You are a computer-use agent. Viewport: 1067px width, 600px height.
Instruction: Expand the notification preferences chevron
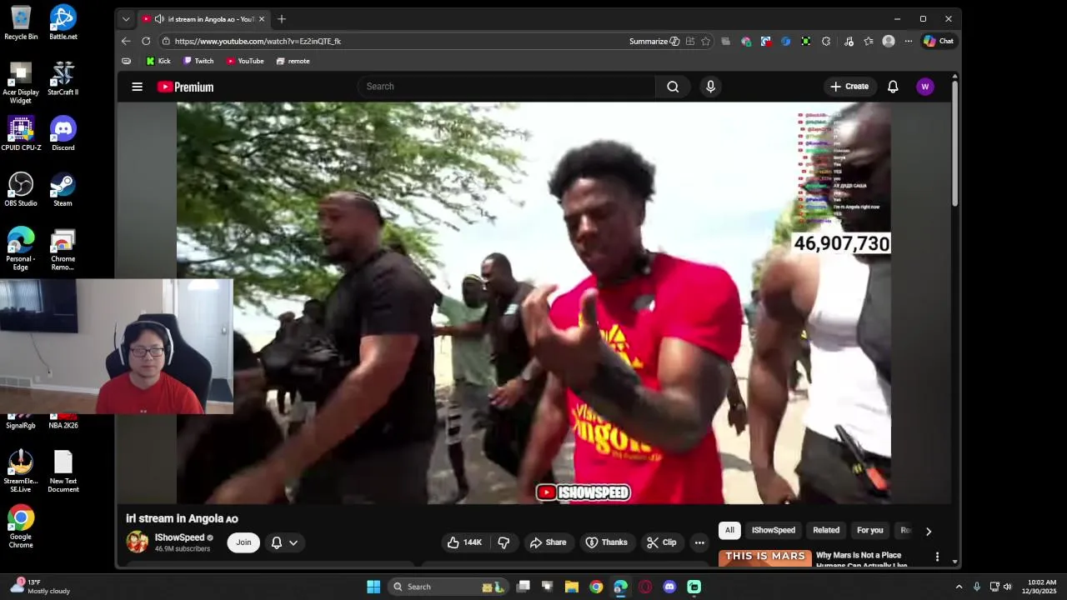click(x=293, y=542)
